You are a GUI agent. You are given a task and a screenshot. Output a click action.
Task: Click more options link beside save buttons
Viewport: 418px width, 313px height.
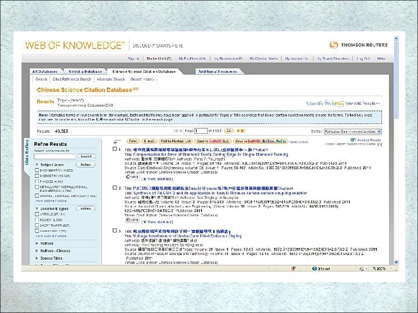coord(299,142)
